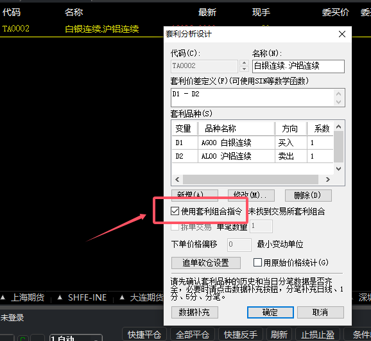Viewport: 371px width, 341px height.
Task: Click 卖出 direction cell in D2 row
Action: [291, 156]
